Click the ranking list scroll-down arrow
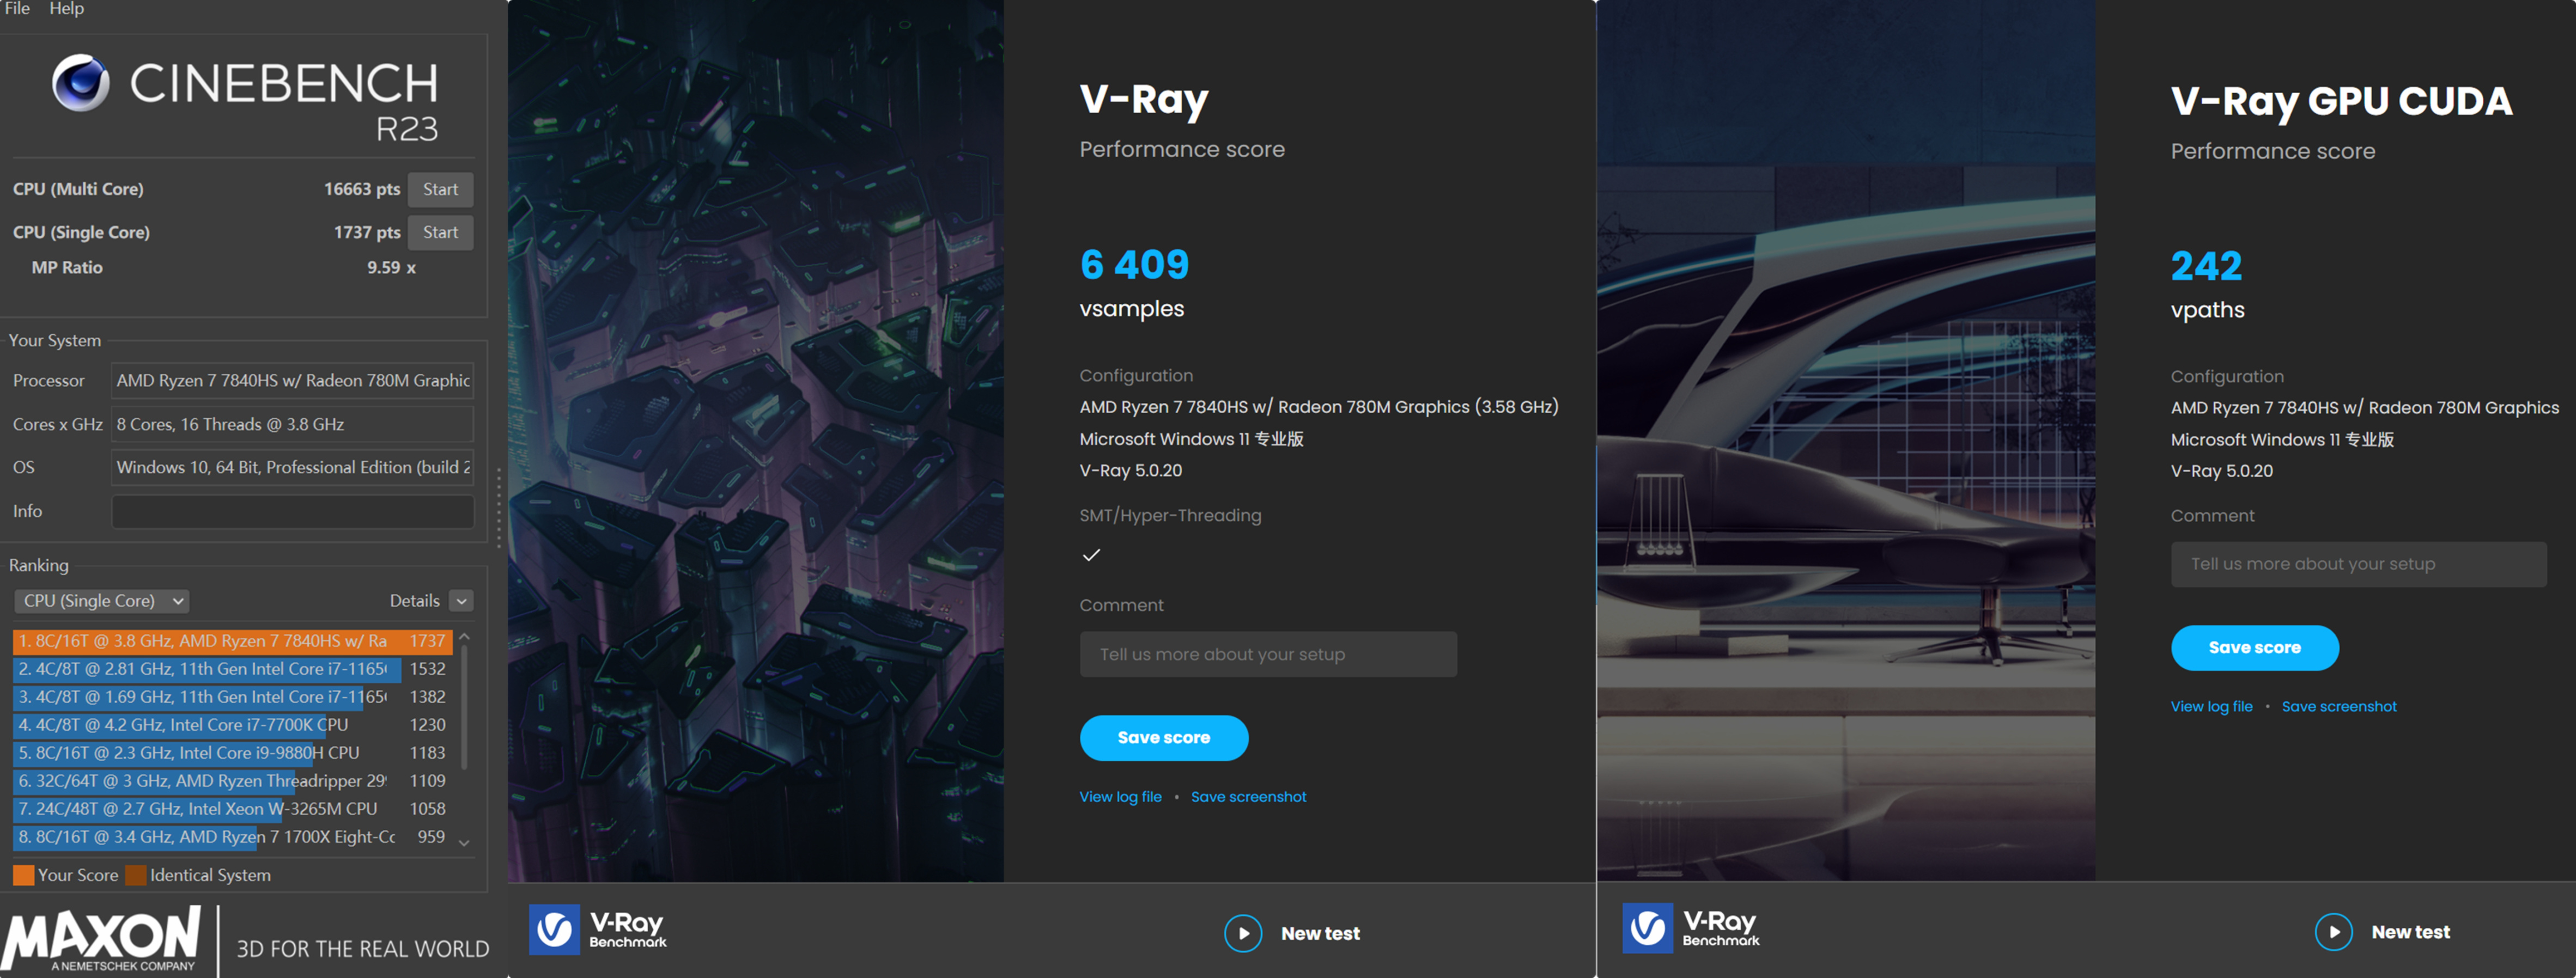The height and width of the screenshot is (978, 2576). 464,843
